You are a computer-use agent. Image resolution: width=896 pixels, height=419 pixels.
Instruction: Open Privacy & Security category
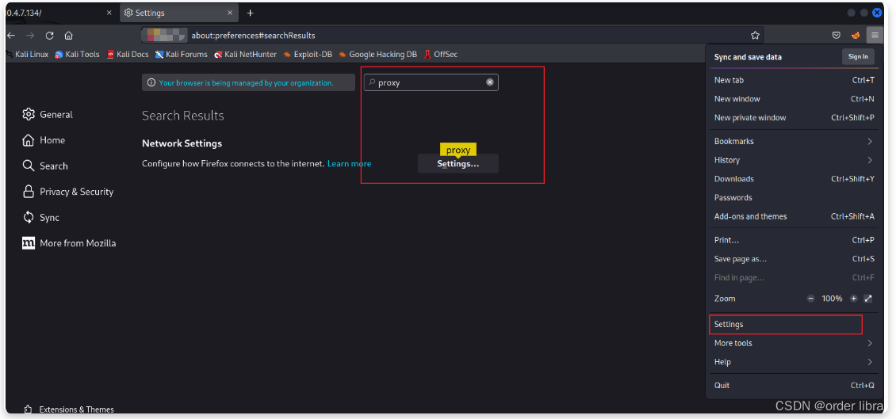click(x=68, y=191)
